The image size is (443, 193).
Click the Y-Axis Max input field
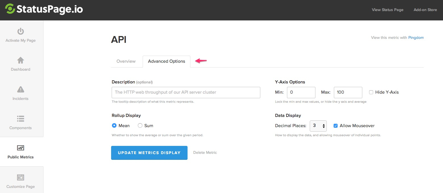point(348,93)
